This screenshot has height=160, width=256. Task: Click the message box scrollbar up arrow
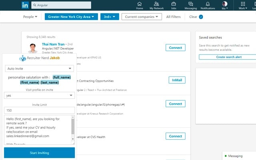tap(73, 117)
